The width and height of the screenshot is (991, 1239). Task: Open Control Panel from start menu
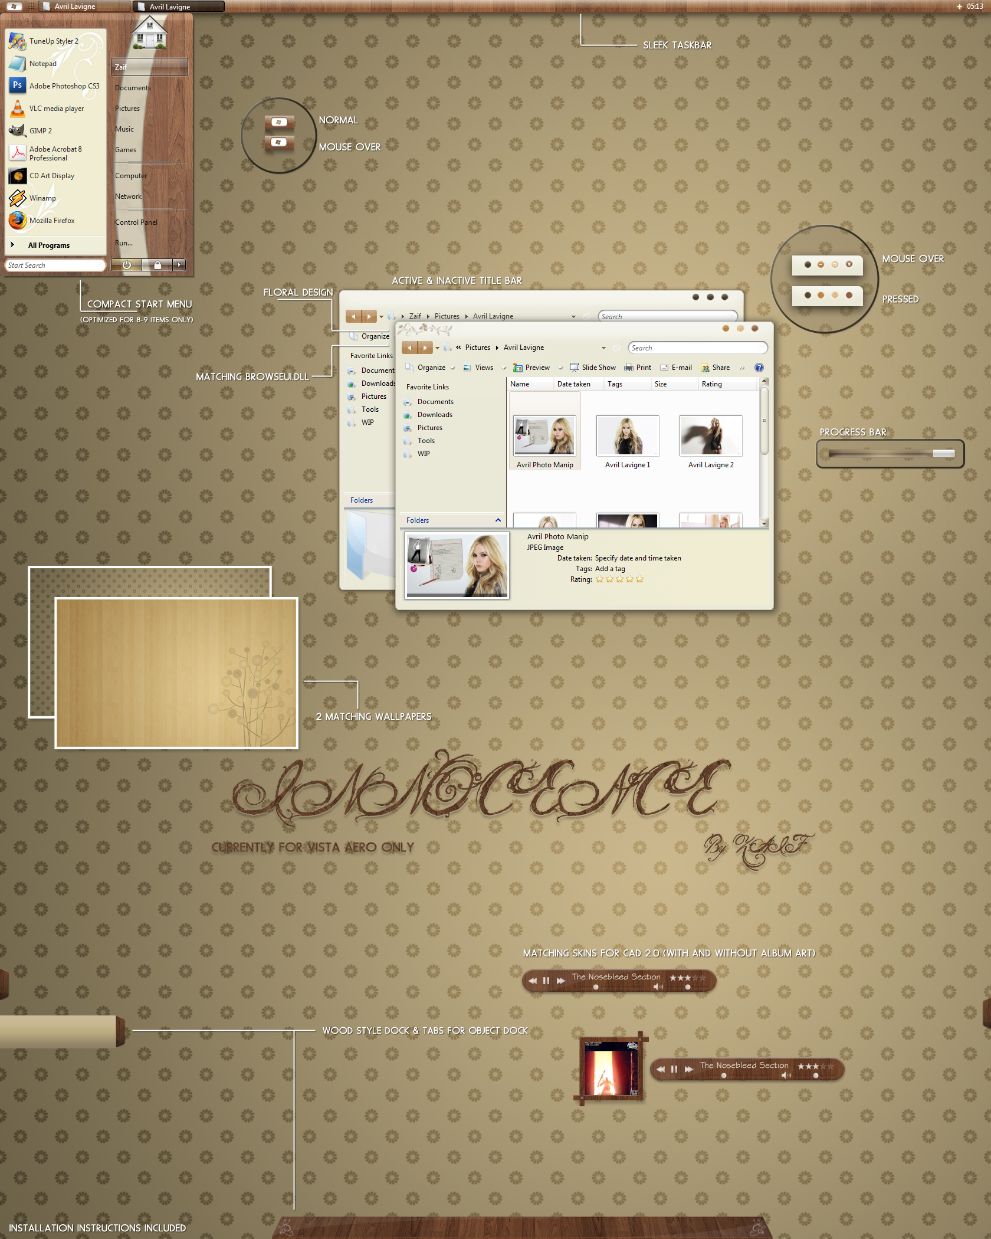pyautogui.click(x=136, y=222)
